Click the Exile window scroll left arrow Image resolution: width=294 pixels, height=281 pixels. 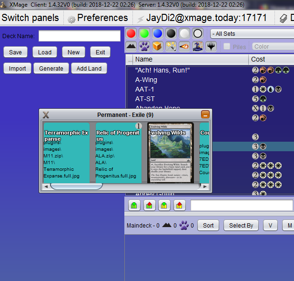46,187
